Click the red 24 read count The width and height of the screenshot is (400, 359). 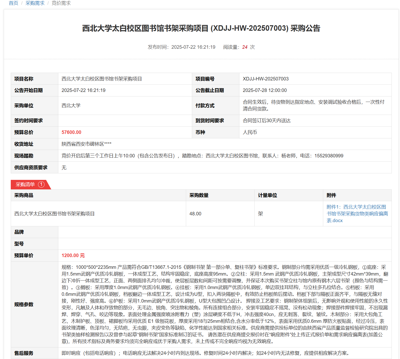click(245, 47)
